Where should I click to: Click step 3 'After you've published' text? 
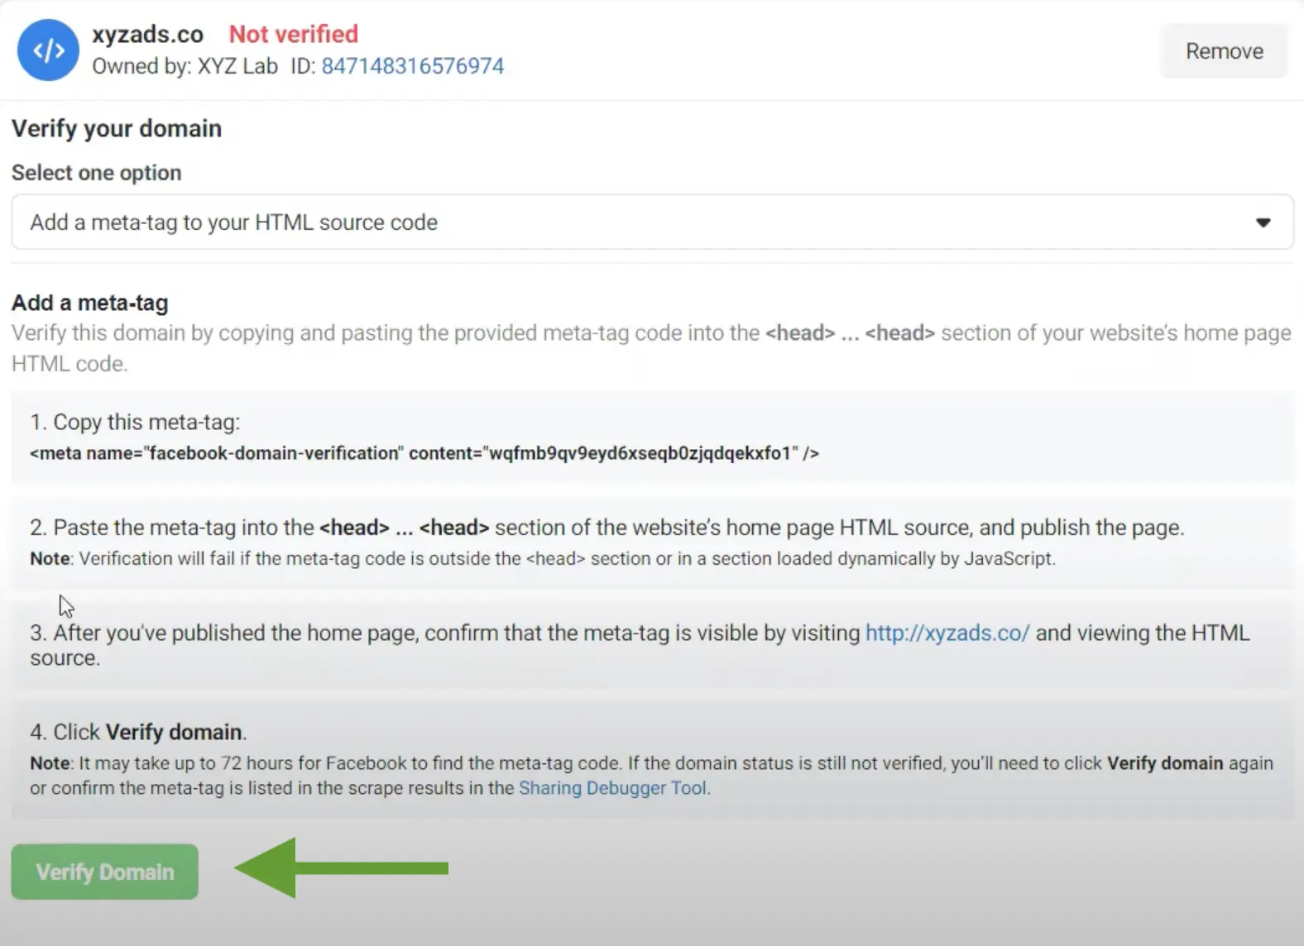click(640, 645)
